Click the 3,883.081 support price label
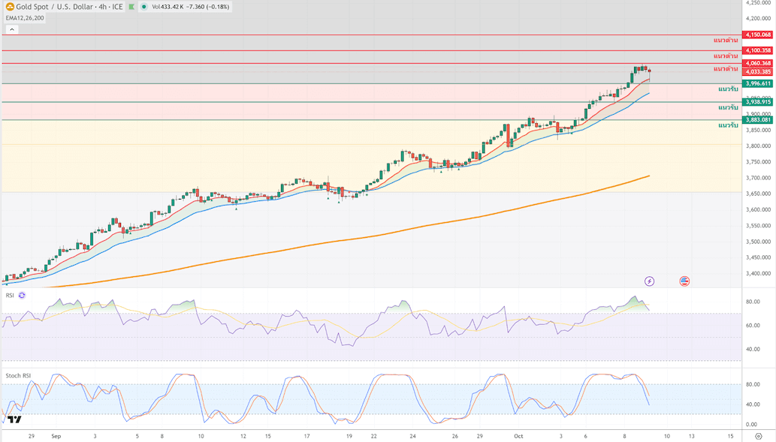This screenshot has width=776, height=442. 757,119
